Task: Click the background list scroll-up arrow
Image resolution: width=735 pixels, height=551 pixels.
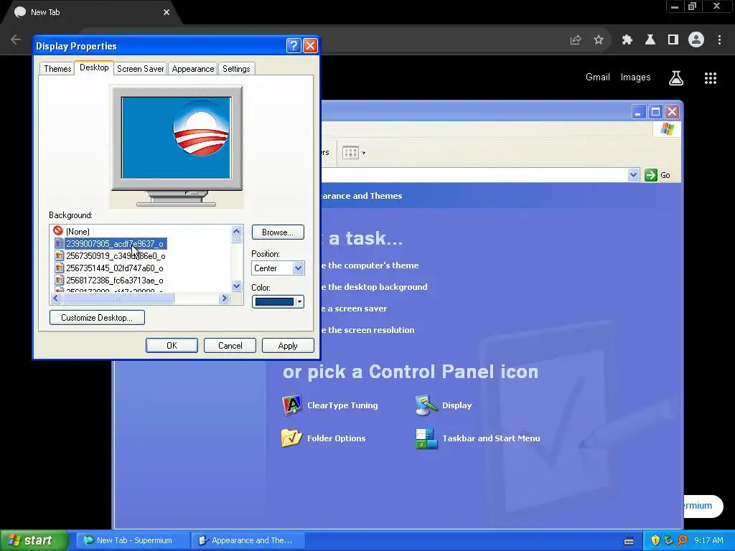Action: (237, 231)
